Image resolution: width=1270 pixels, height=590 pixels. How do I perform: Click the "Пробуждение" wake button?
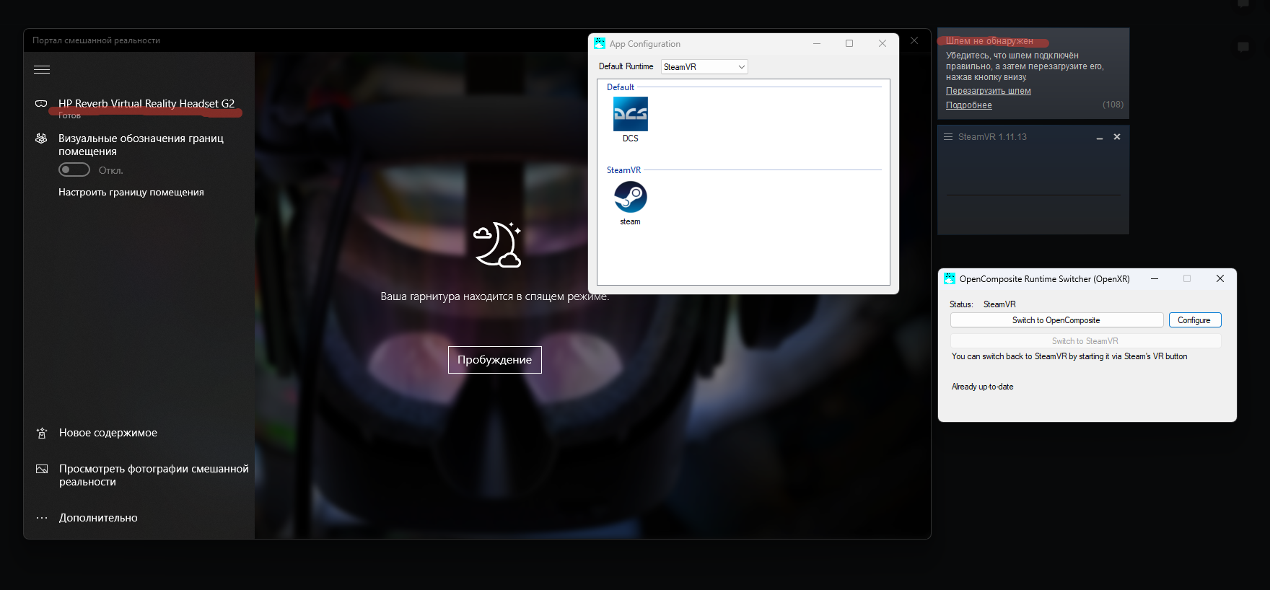pyautogui.click(x=495, y=360)
